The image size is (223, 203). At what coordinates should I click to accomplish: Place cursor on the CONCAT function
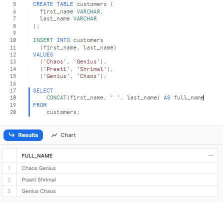click(56, 97)
